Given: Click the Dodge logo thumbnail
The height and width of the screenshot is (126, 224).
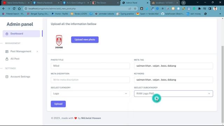Looking at the screenshot, I should (59, 42).
